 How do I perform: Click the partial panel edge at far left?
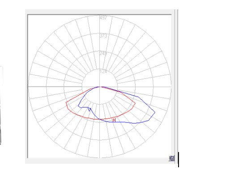[x=1, y=106]
